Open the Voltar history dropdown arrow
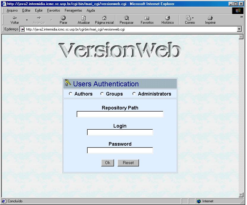Viewport: 247px width, 205px height. (27, 20)
